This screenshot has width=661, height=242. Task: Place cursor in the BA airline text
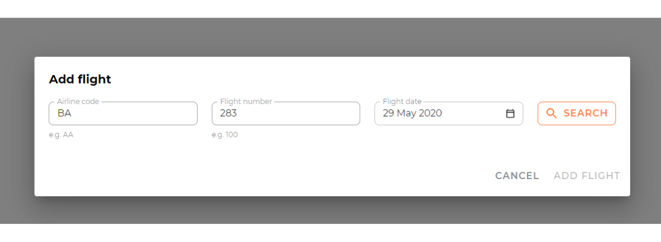tap(64, 113)
